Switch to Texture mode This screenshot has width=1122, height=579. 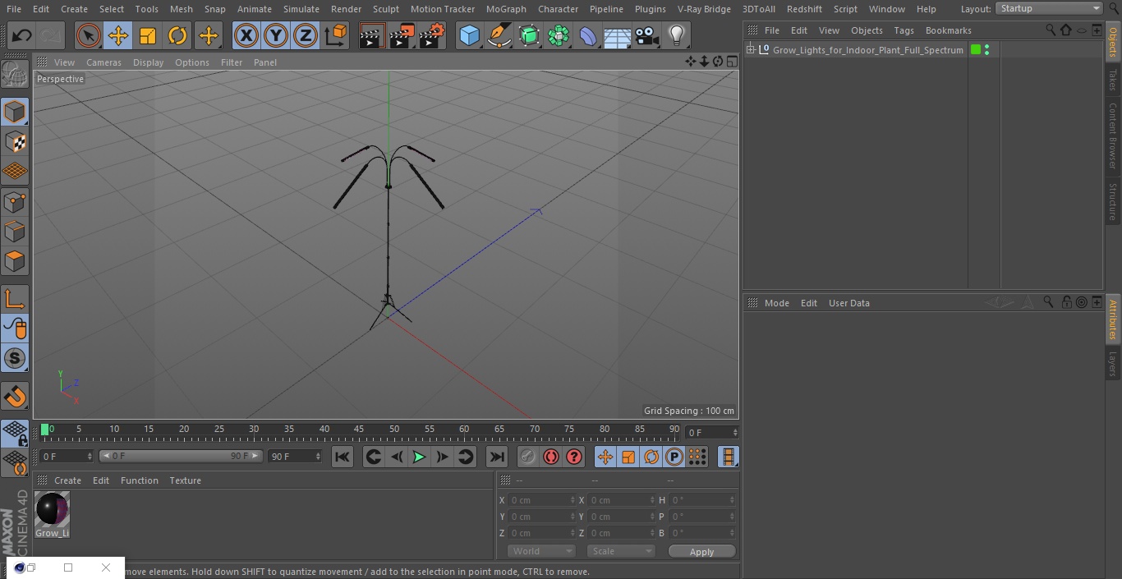(x=15, y=141)
